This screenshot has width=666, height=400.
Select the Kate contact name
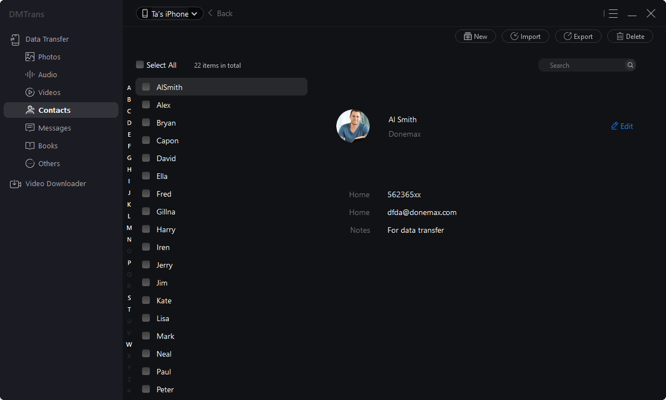click(164, 301)
